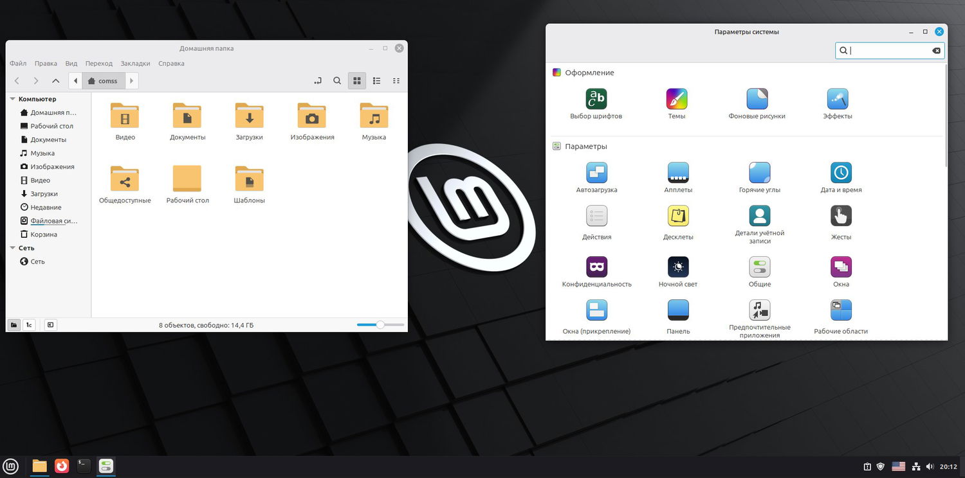Open Файловая система in the sidebar
The width and height of the screenshot is (965, 478).
point(49,220)
